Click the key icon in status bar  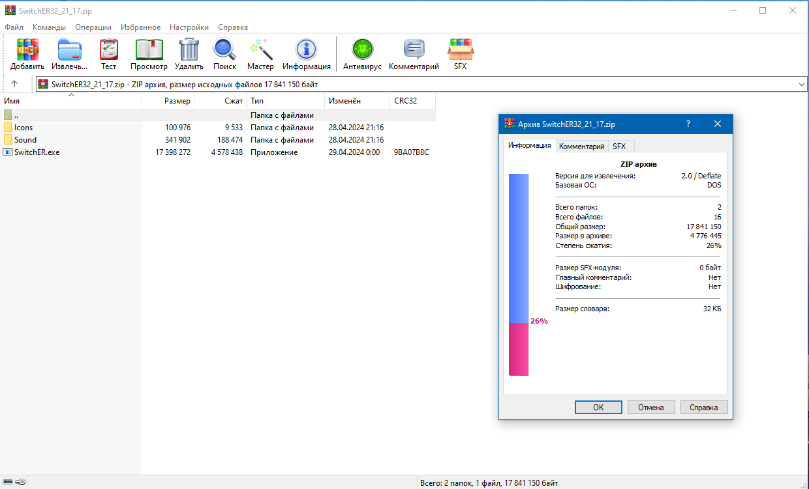point(20,482)
